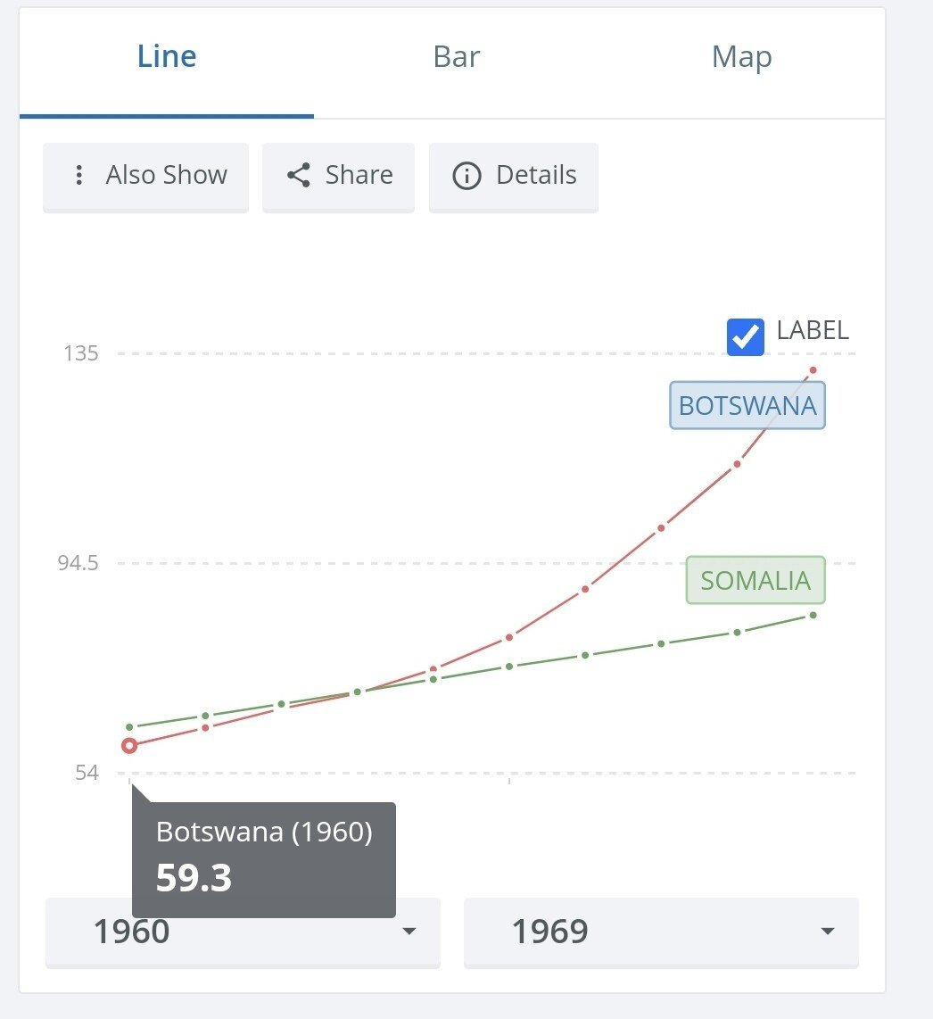Click the arrow beside the 1969 selector

(x=828, y=932)
